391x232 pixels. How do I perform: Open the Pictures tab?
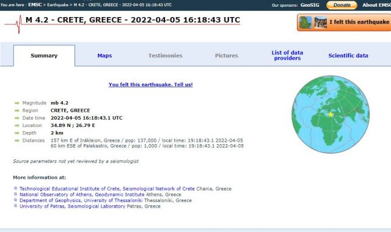tap(227, 56)
